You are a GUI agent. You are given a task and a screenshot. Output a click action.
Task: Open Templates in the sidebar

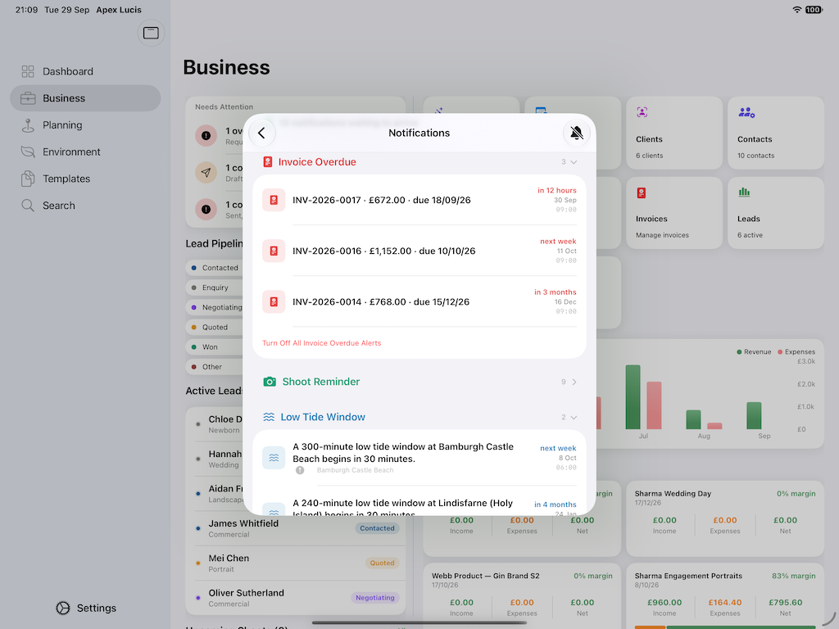tap(85, 179)
